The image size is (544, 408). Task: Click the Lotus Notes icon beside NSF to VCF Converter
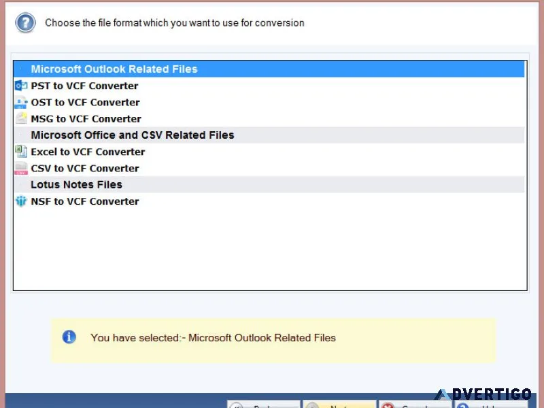tap(21, 201)
